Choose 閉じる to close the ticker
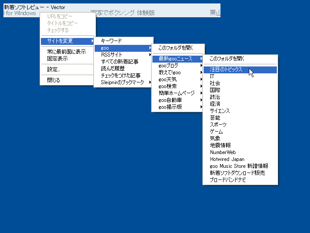Screen dimensions: 310x233 coord(68,80)
